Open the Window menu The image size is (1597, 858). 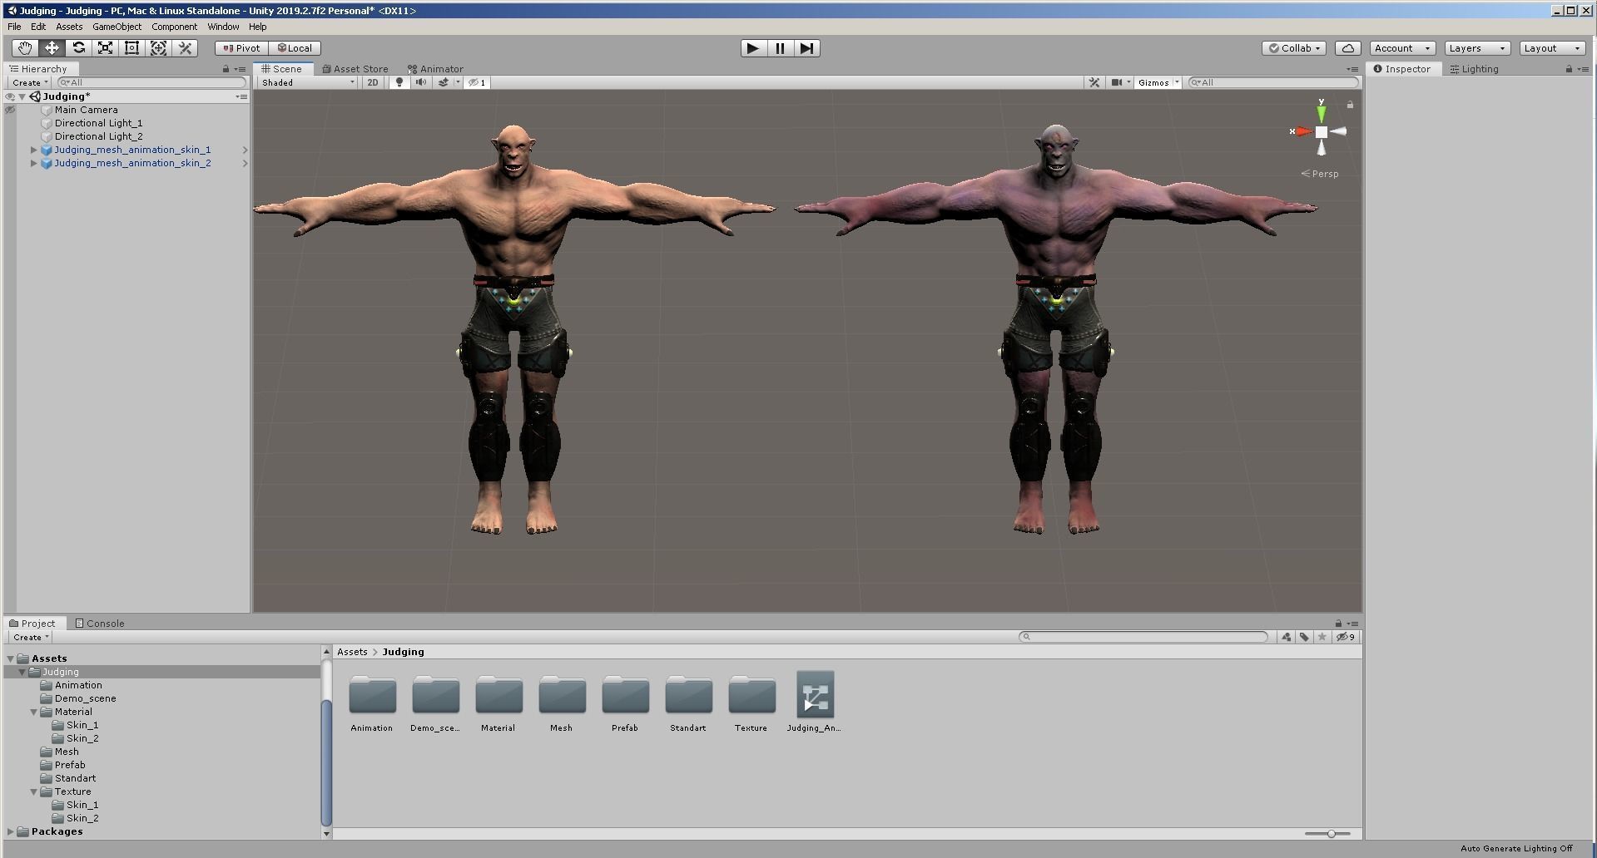(x=223, y=27)
